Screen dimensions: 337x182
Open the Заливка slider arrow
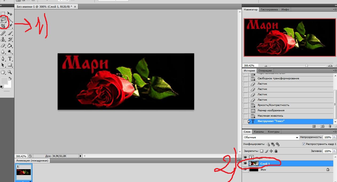[x=334, y=151]
